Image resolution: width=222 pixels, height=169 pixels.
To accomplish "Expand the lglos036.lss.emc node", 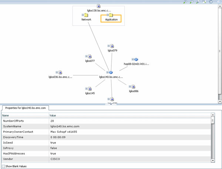I will click(x=57, y=72).
